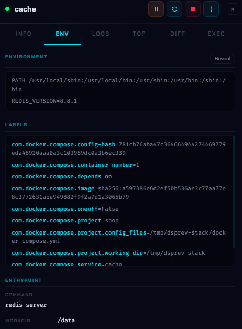Click the green running status dot
The image size is (242, 329).
click(7, 9)
